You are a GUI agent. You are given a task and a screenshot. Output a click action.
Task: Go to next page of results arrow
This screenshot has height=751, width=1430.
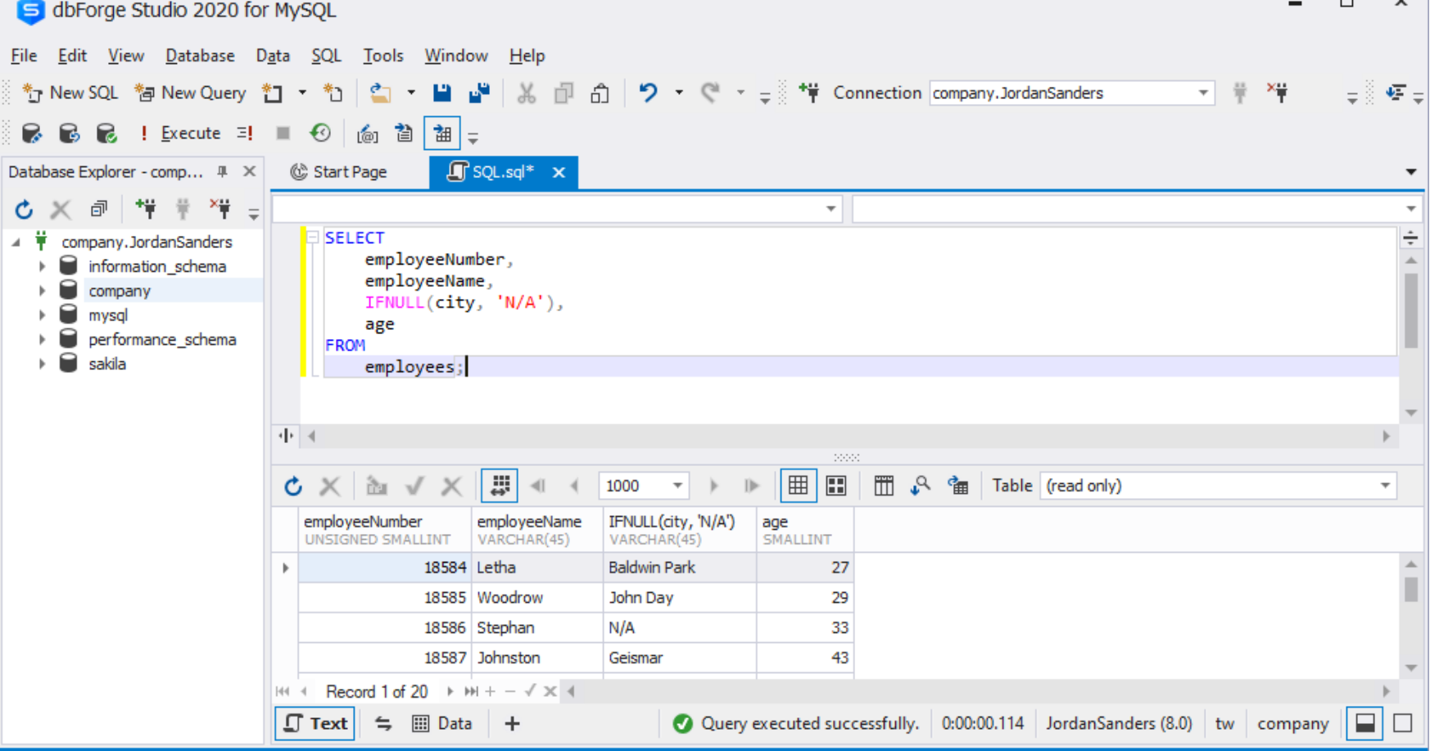point(713,486)
